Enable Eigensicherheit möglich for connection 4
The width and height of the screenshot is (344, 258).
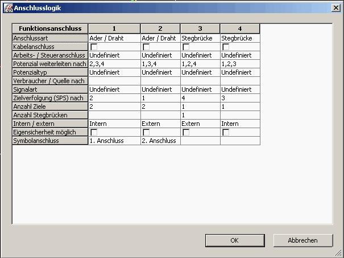coord(226,132)
